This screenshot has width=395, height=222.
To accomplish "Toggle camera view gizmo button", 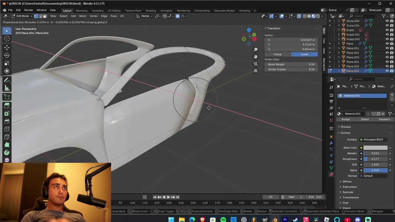I will point(256,64).
